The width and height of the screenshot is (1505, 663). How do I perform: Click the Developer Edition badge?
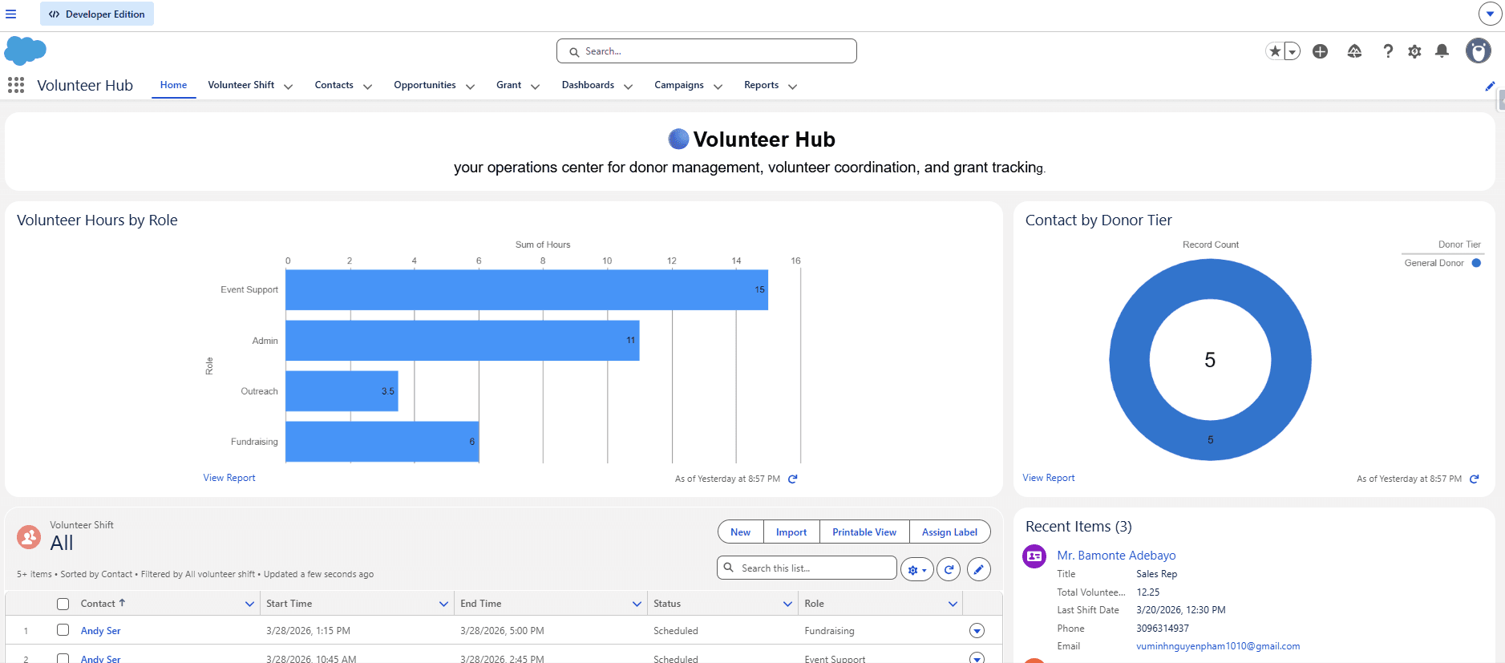97,14
